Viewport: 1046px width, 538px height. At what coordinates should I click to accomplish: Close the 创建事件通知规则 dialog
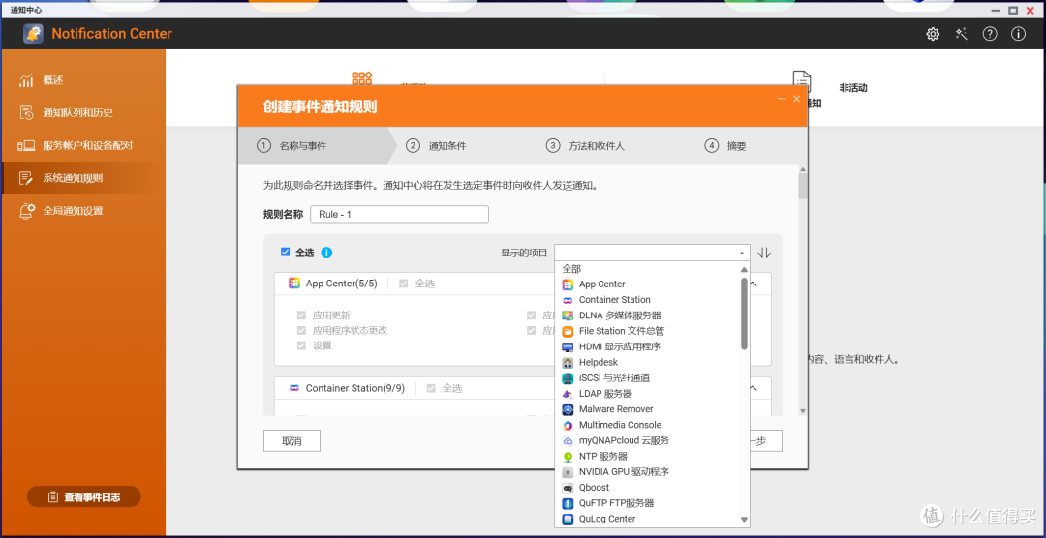pos(796,99)
